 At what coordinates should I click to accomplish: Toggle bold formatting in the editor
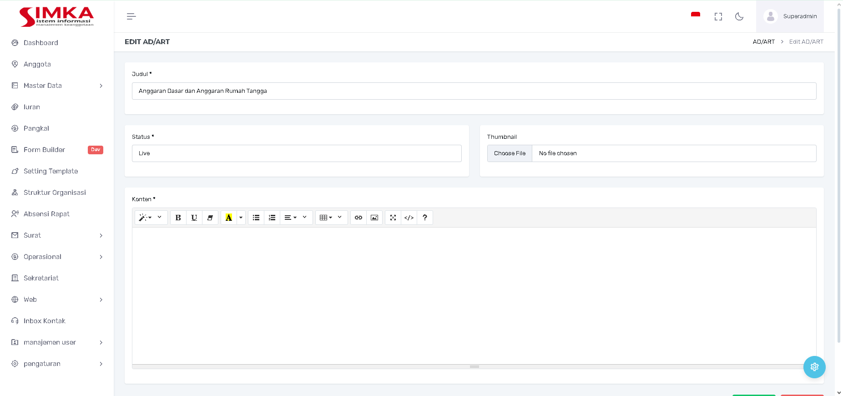coord(178,218)
